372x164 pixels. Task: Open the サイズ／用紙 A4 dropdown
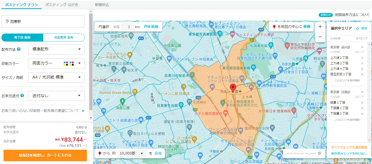[x=56, y=78]
